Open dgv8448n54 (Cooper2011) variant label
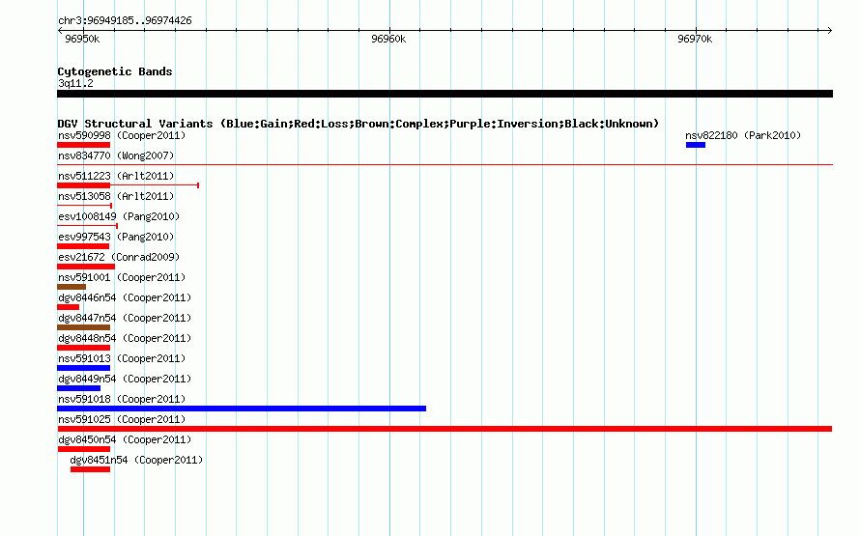This screenshot has width=860, height=536. 125,338
